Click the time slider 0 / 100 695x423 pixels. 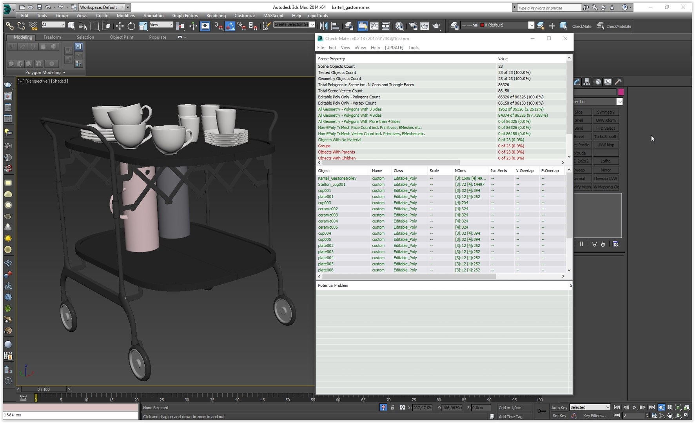tap(44, 389)
